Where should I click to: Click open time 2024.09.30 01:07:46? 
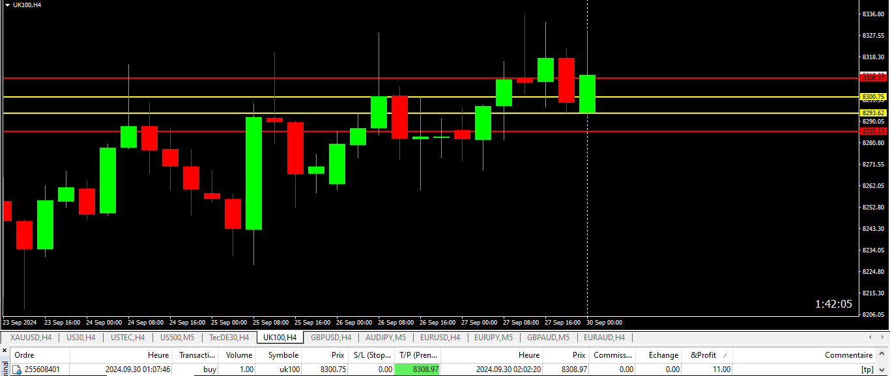tap(137, 369)
